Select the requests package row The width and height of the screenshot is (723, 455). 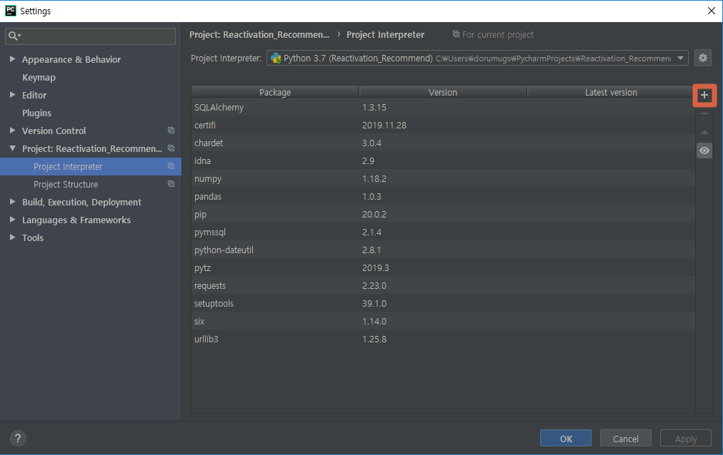443,286
